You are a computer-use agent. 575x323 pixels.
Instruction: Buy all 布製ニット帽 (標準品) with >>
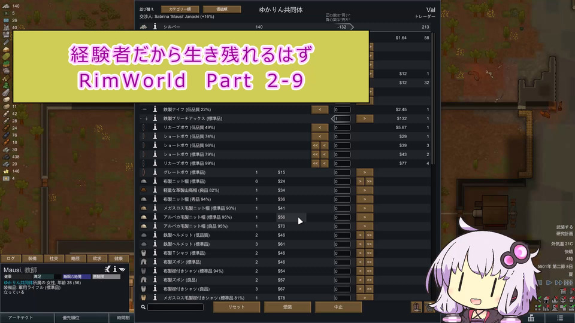point(369,181)
